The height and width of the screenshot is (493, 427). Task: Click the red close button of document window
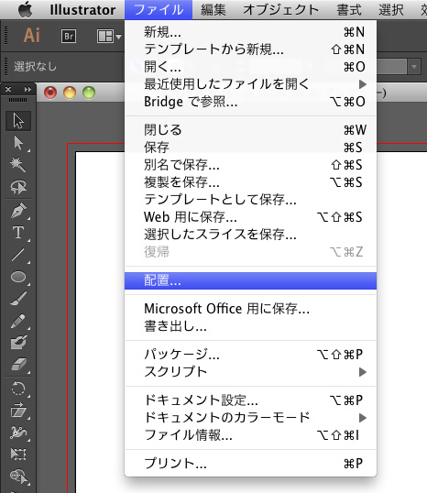click(50, 93)
